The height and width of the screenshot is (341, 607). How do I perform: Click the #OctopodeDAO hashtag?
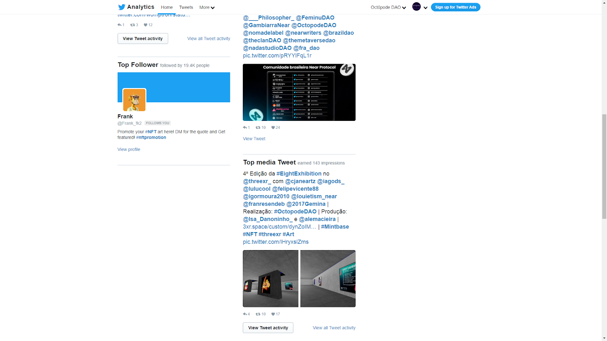point(295,211)
